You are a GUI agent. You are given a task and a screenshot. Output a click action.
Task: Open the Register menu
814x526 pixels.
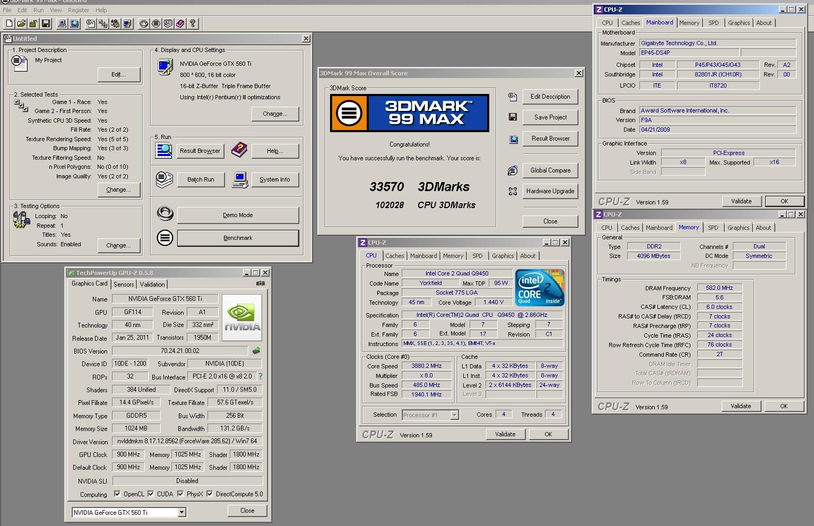coord(79,10)
